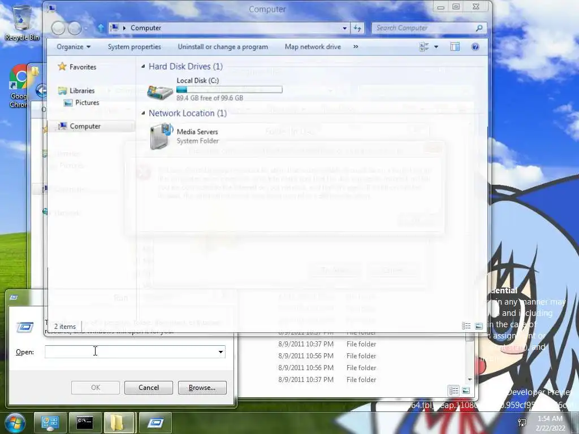Click scroll down arrow in background Explorer window
The image size is (579, 434).
(470, 379)
